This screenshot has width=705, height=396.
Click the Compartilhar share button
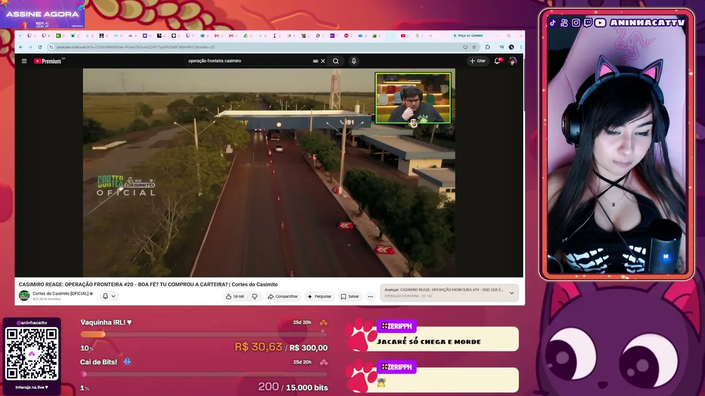coord(283,296)
